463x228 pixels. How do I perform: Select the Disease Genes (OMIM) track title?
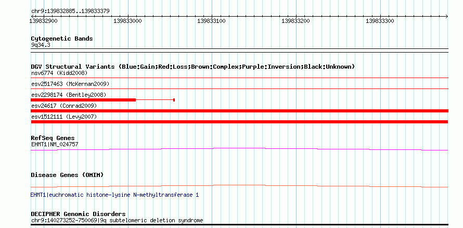(x=67, y=175)
